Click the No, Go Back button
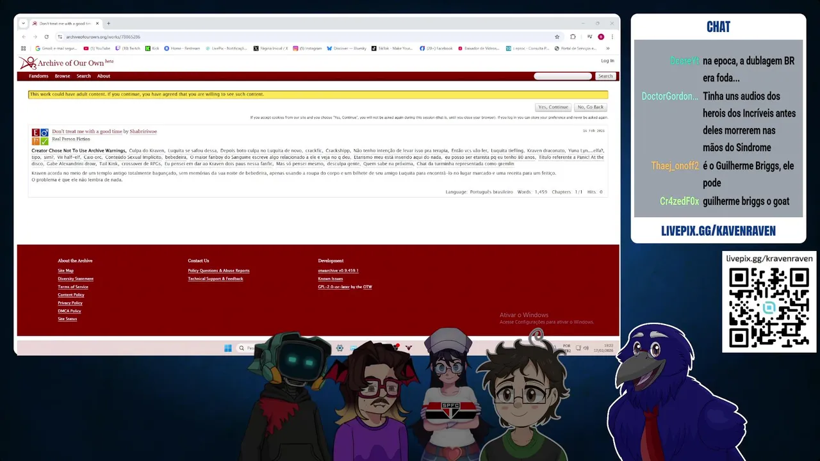Screen dimensions: 820x461 pos(590,107)
